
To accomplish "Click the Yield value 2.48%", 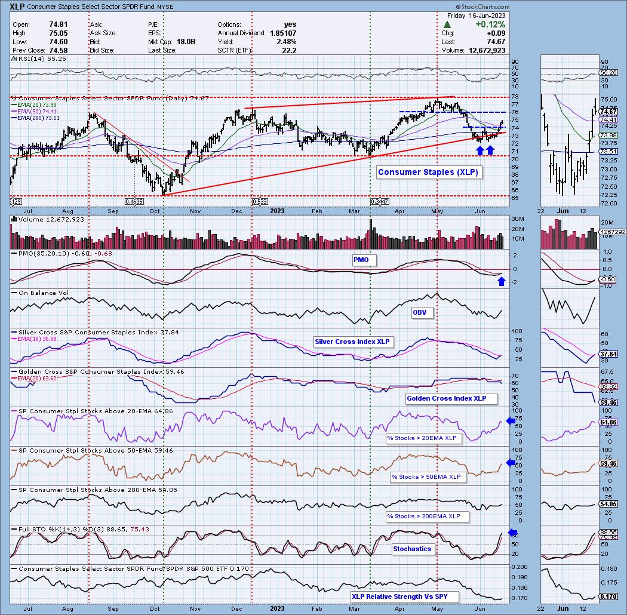I will click(x=286, y=42).
